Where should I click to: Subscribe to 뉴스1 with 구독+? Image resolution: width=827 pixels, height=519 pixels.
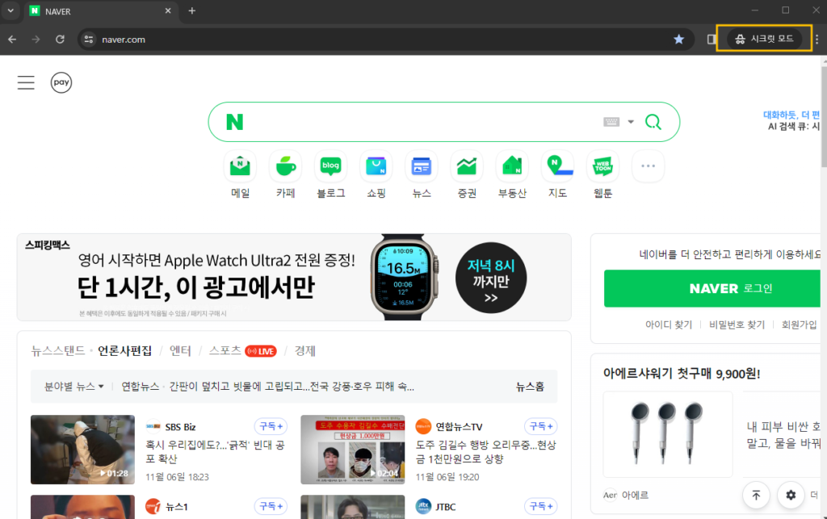coord(271,506)
